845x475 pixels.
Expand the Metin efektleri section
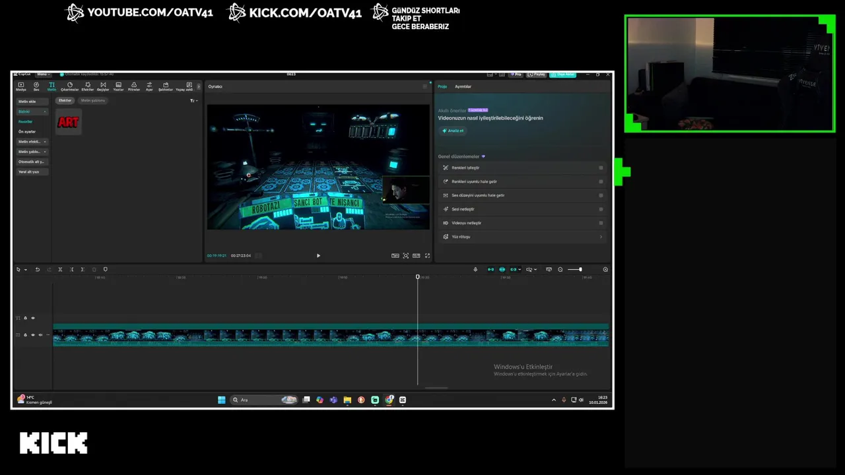click(x=32, y=142)
